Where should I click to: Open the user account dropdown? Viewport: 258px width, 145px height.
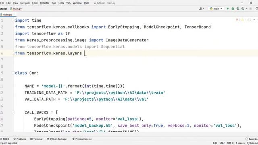(202, 8)
